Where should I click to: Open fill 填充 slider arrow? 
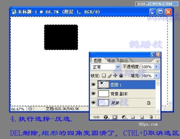pos(156,76)
